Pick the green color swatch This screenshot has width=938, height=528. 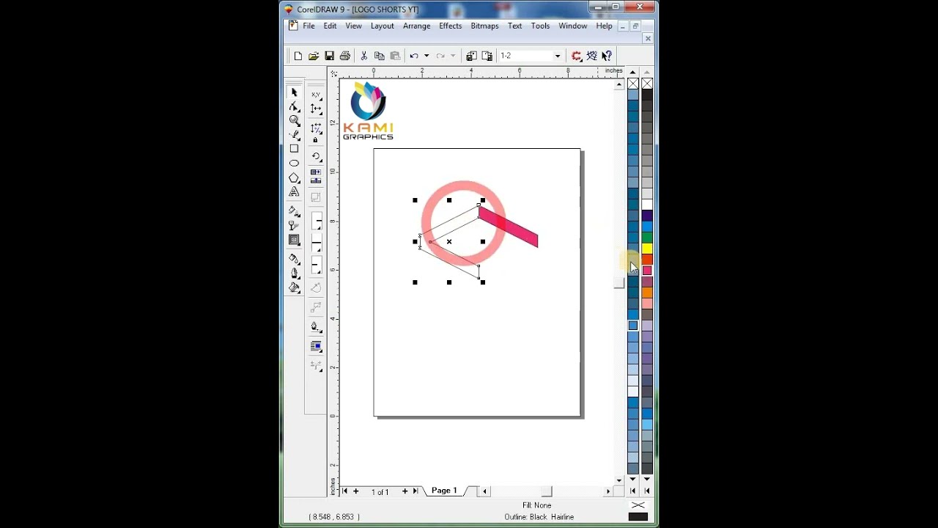[x=647, y=238]
